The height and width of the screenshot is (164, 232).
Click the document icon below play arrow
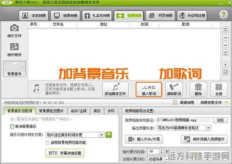point(225,72)
